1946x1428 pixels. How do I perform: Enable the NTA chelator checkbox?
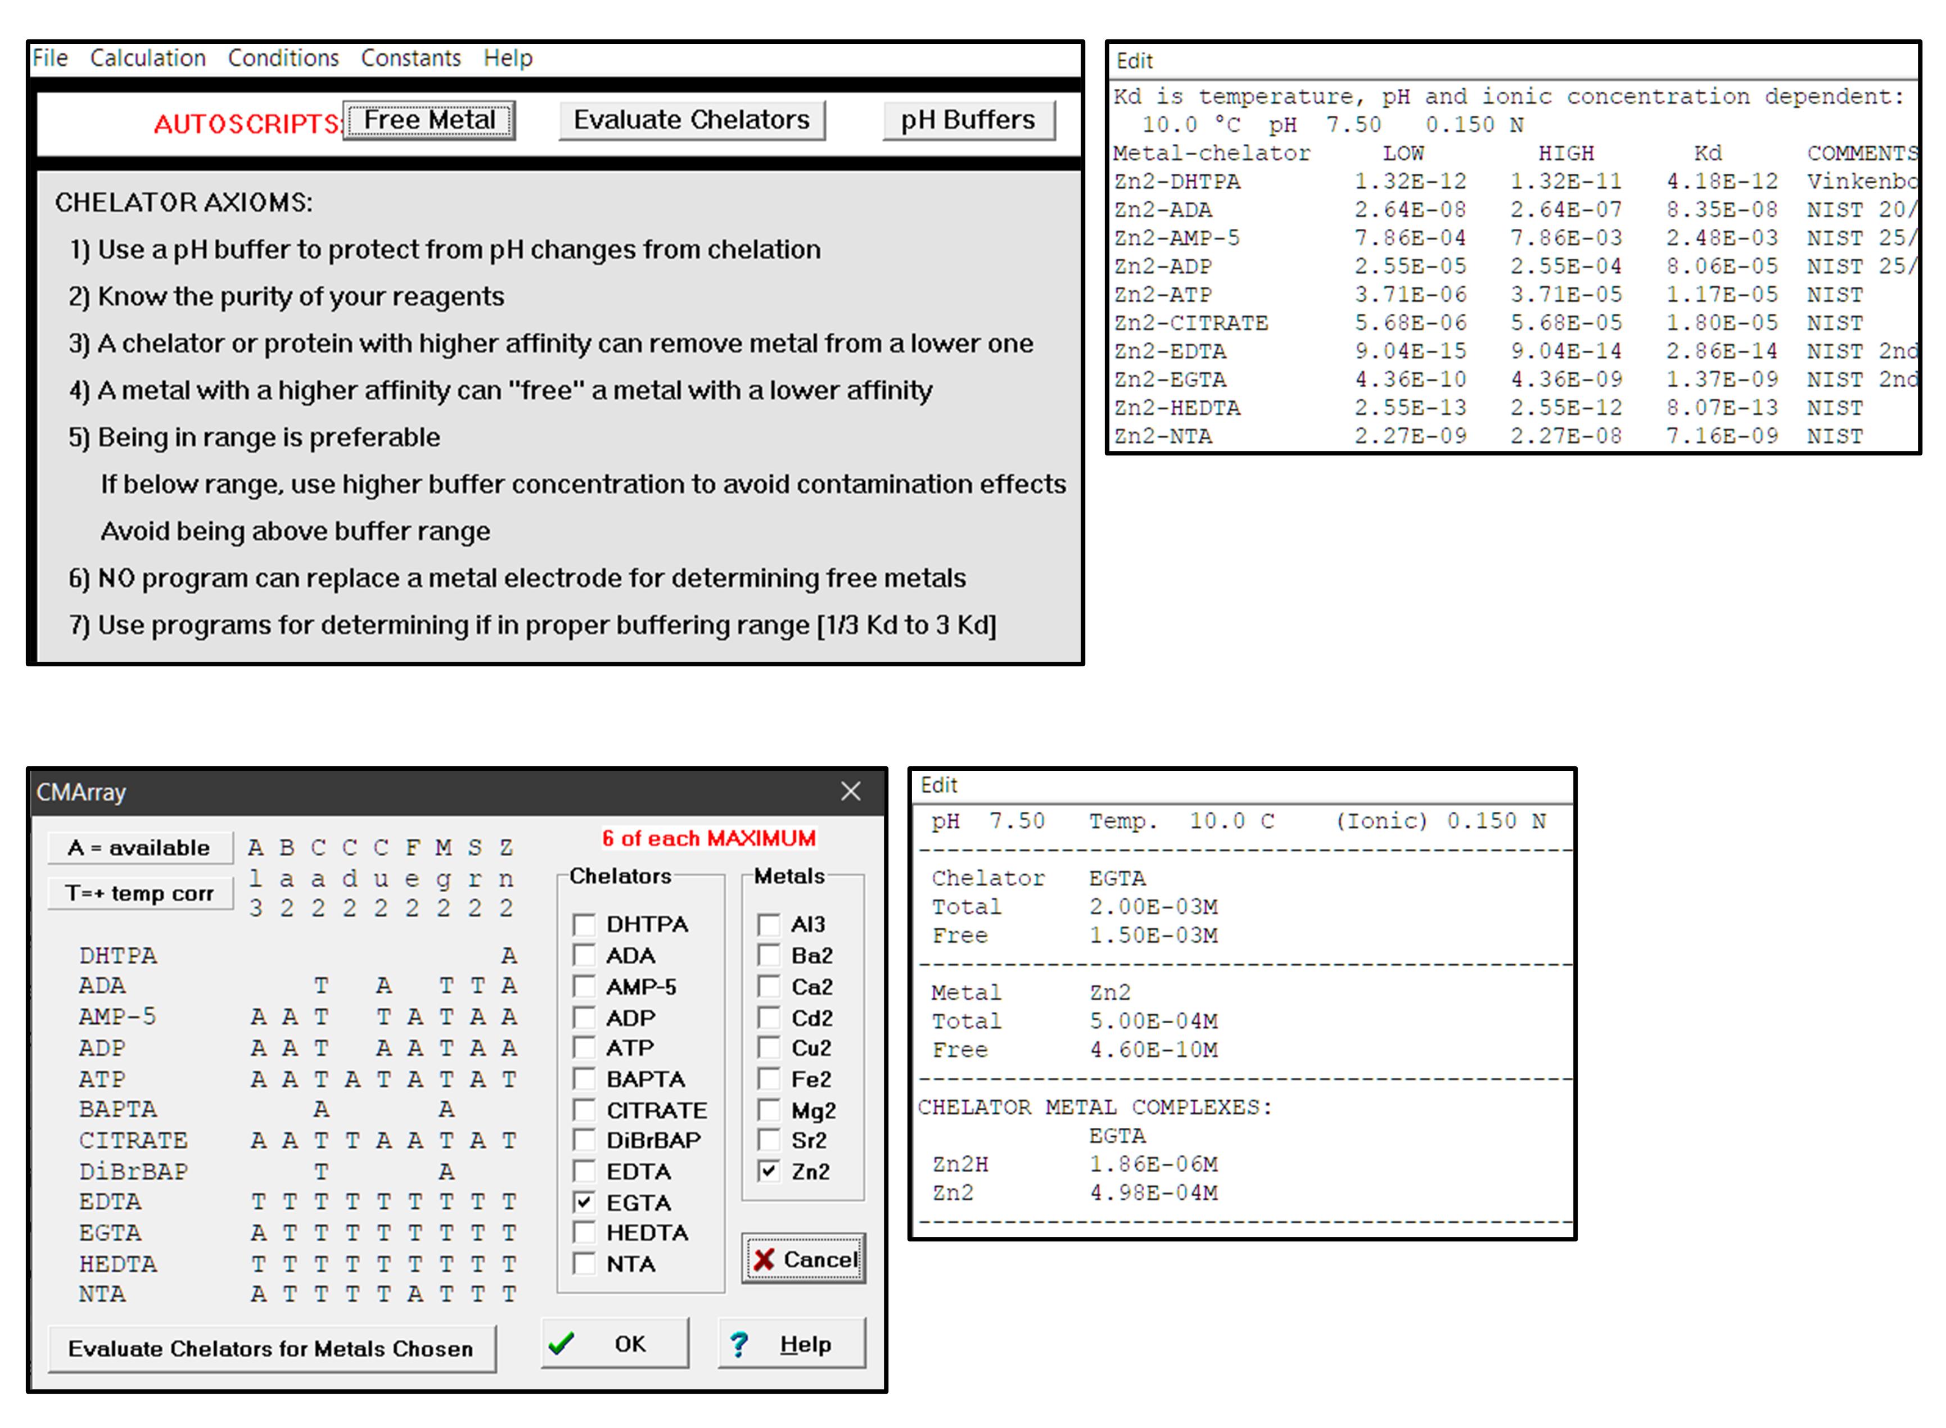584,1264
